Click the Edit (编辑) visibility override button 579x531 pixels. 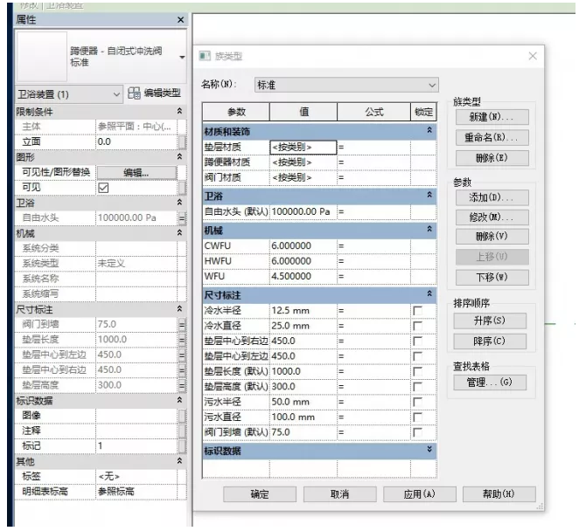(136, 172)
